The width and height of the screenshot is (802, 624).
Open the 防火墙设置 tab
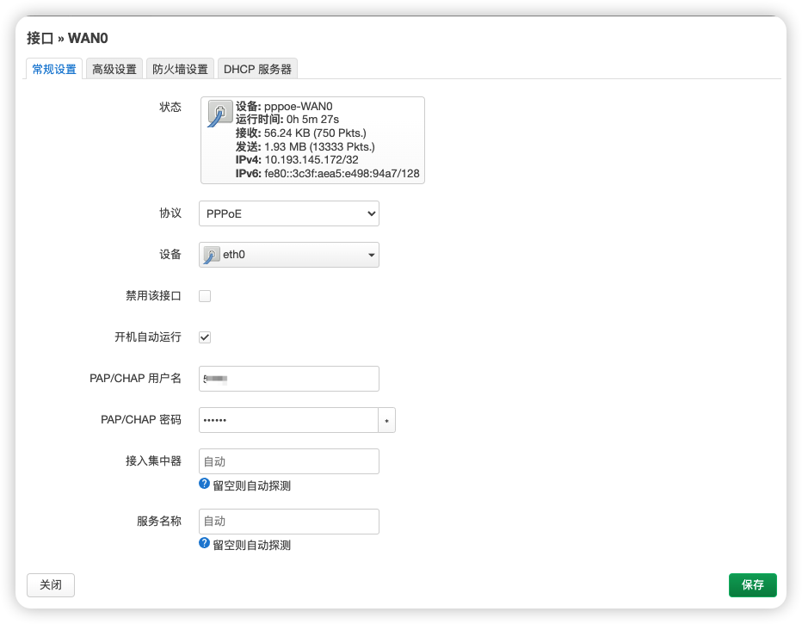point(180,68)
